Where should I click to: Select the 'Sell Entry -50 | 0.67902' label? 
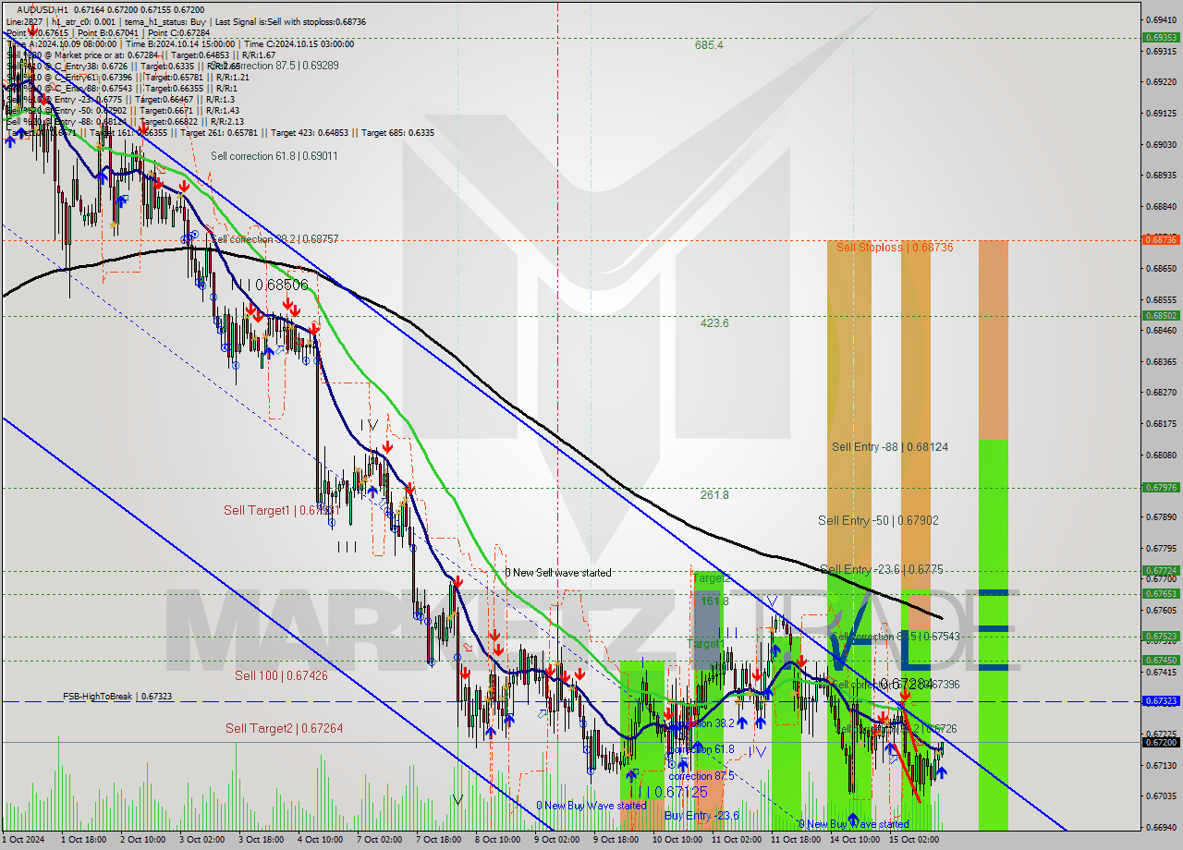click(x=878, y=521)
